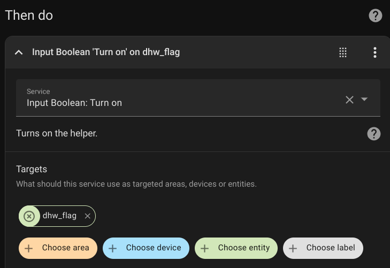Click the dhw_flag entity chip icon
390x268 pixels.
tap(29, 216)
